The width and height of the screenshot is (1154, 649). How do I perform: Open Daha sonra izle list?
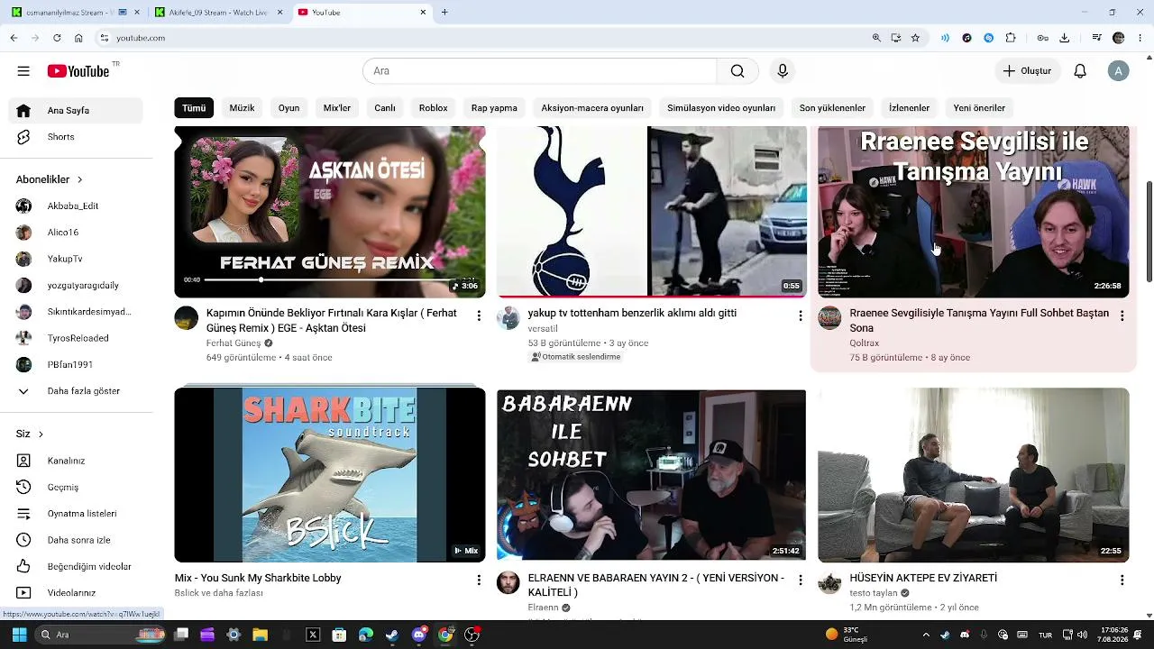[76, 540]
